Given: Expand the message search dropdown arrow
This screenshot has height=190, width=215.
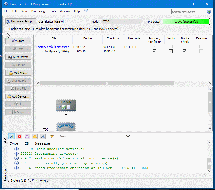Looking at the screenshot, I should point(128,136).
